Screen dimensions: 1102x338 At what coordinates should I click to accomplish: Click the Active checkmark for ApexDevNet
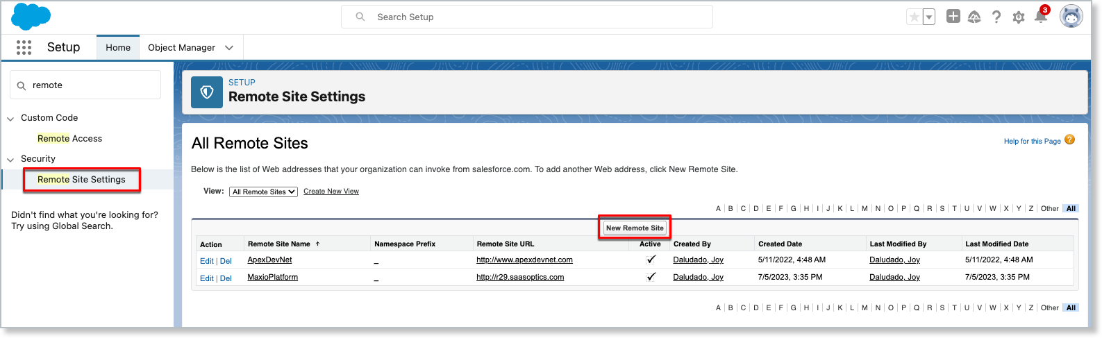click(x=651, y=260)
